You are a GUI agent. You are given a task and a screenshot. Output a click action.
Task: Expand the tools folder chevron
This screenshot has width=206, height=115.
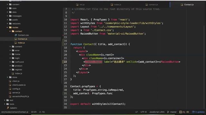tap(5, 104)
